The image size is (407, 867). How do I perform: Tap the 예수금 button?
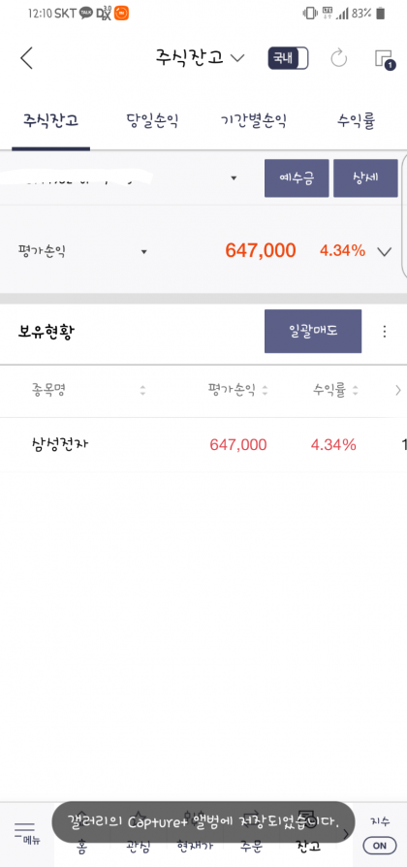297,178
